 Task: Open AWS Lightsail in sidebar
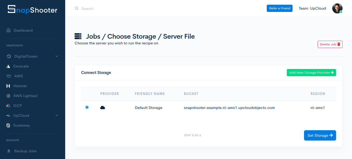coord(25,96)
